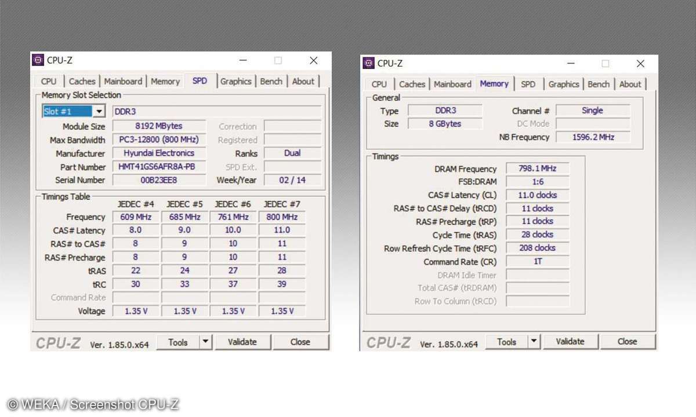The image size is (696, 417).
Task: Click Max Bandwidth field PC3-12800 (800 MHz)
Action: click(x=159, y=140)
